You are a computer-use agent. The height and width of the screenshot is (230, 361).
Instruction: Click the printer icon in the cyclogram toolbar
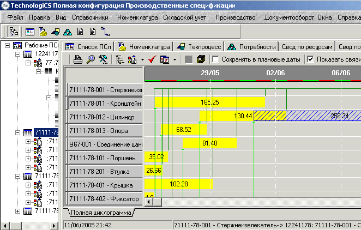tap(78, 59)
